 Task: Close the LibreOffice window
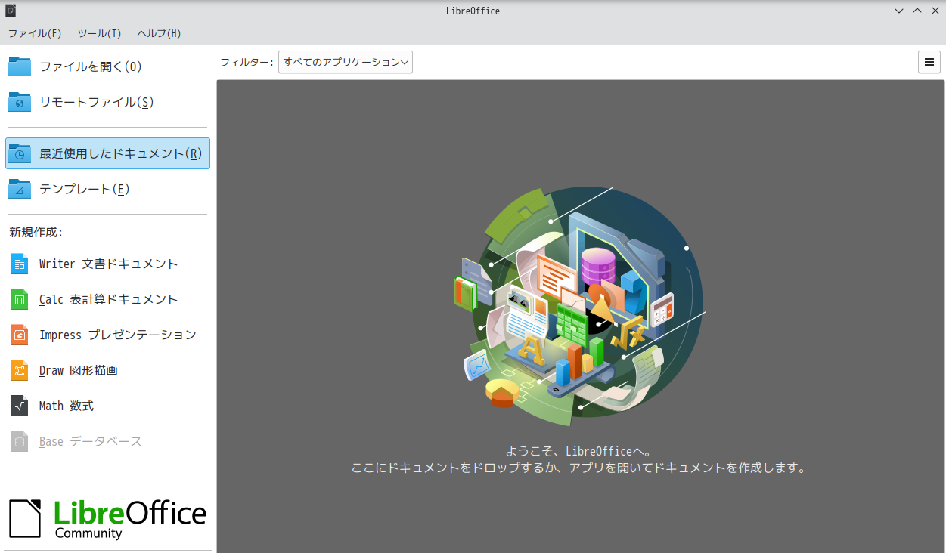tap(935, 11)
